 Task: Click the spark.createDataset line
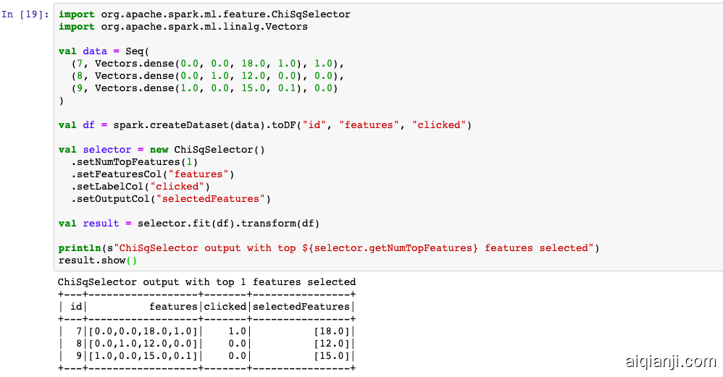click(x=264, y=125)
